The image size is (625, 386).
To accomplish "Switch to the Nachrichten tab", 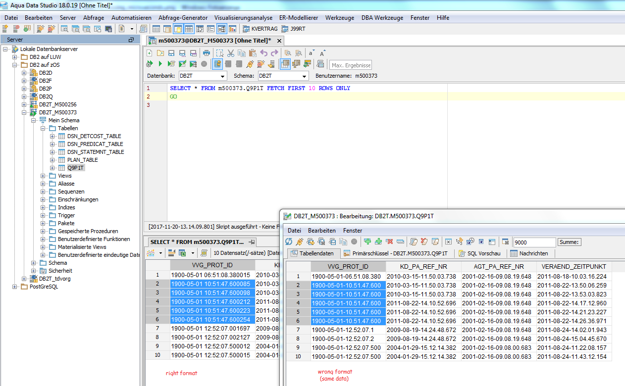I will click(x=529, y=253).
